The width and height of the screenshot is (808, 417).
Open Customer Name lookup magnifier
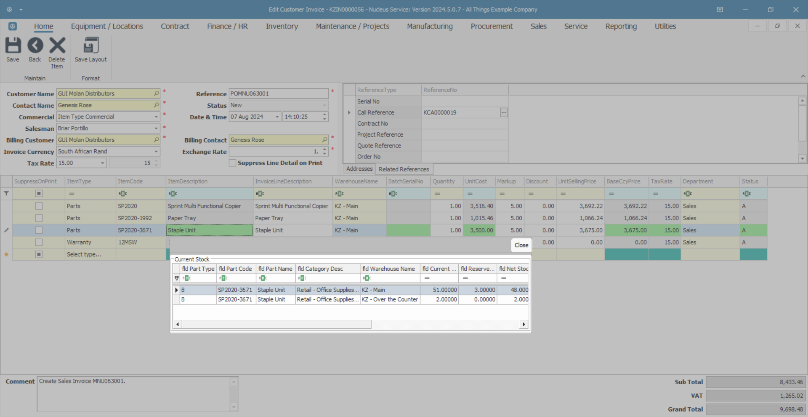[x=156, y=93]
